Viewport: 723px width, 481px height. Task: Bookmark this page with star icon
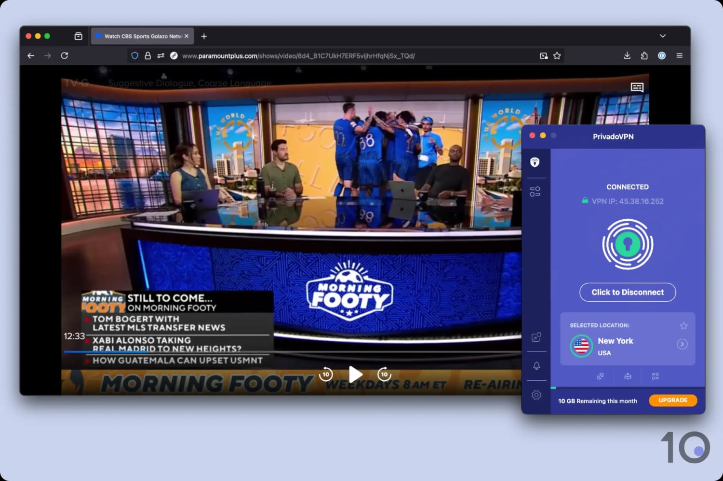click(x=557, y=56)
